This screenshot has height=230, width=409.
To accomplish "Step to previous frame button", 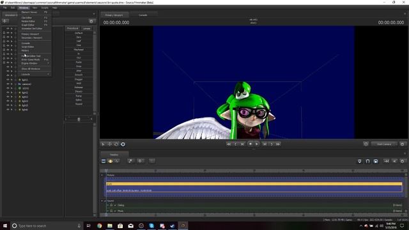I will pyautogui.click(x=242, y=144).
